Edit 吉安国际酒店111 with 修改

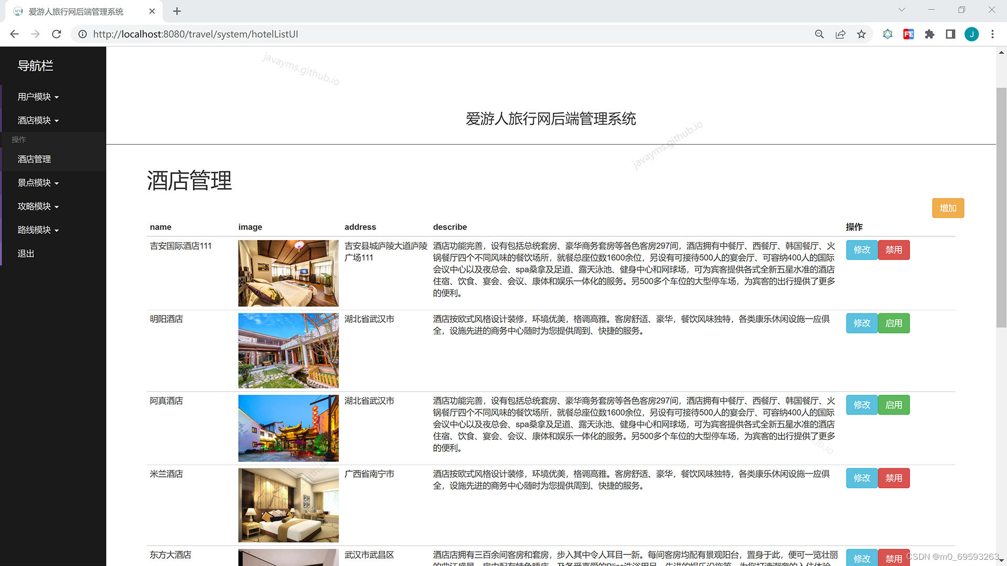tap(861, 250)
